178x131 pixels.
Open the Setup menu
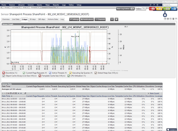click(79, 5)
